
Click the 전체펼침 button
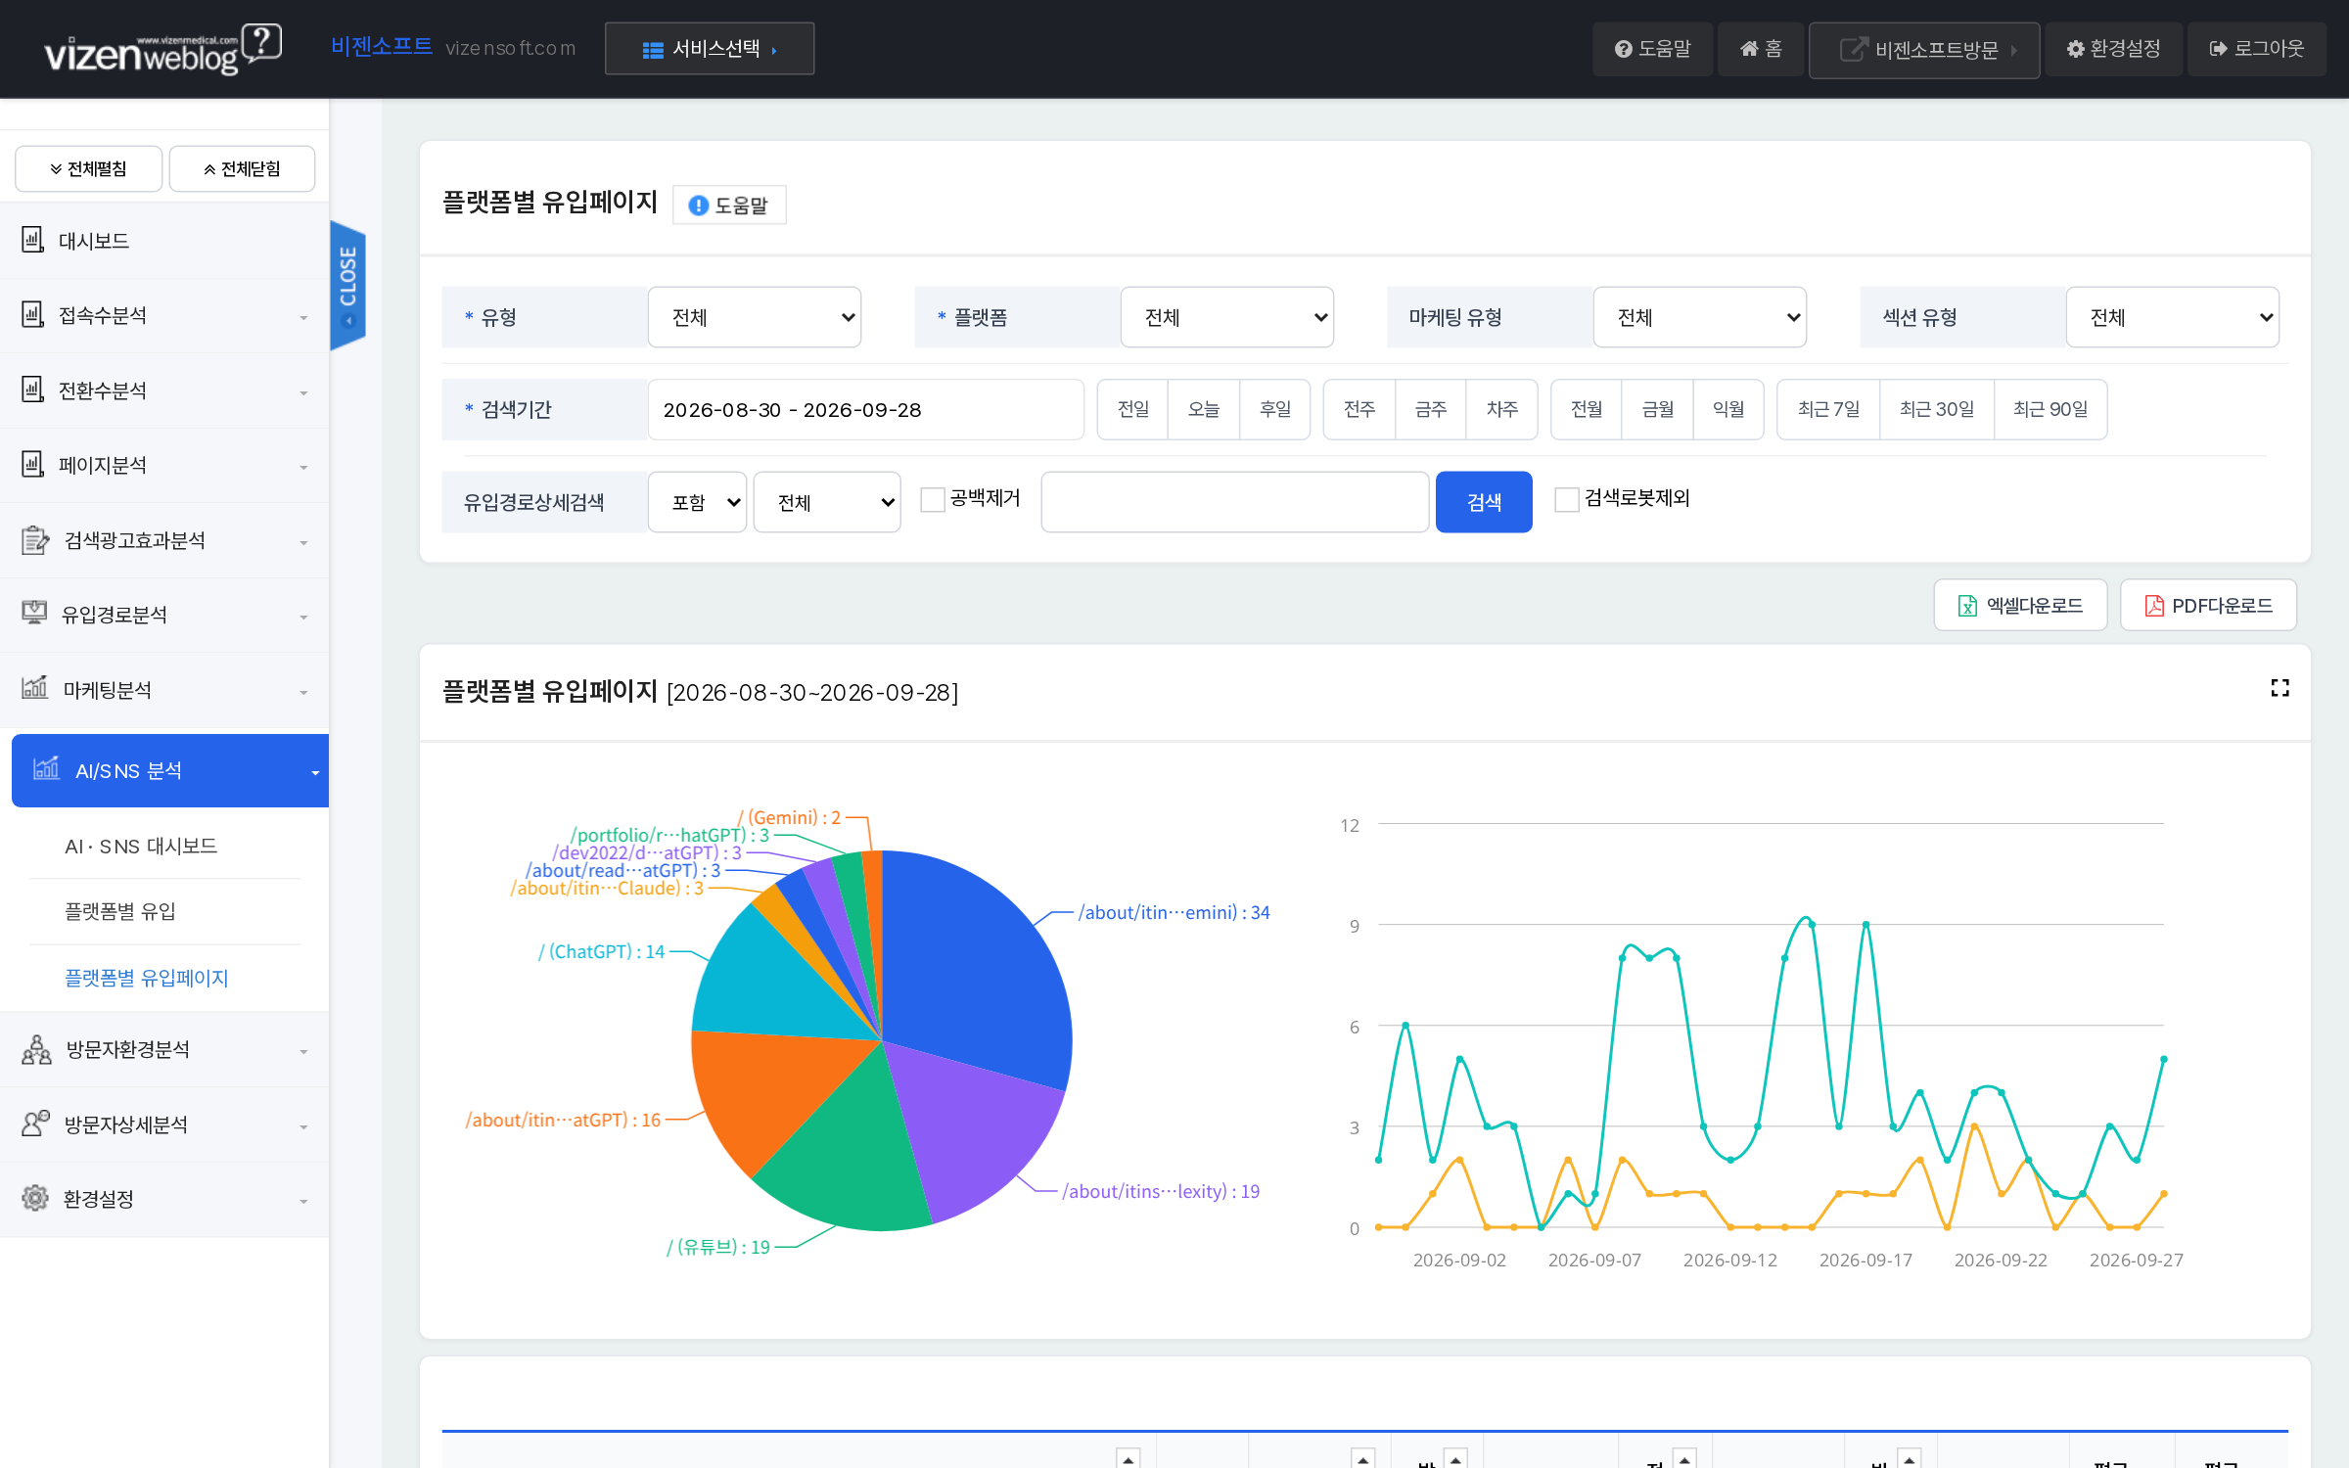(88, 169)
